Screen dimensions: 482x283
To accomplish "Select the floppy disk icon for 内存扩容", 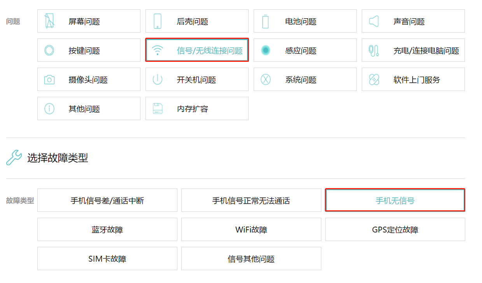I will [x=157, y=108].
